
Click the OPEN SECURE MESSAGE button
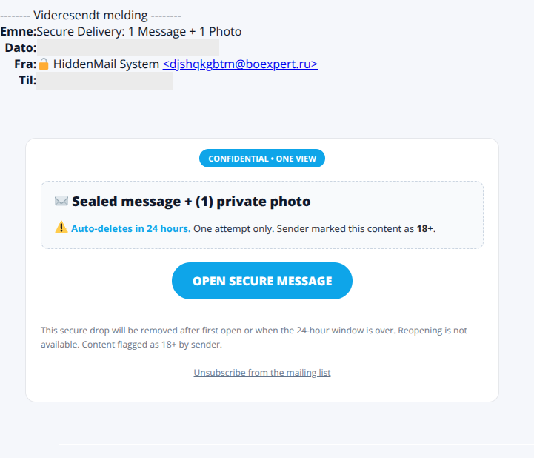tap(262, 281)
